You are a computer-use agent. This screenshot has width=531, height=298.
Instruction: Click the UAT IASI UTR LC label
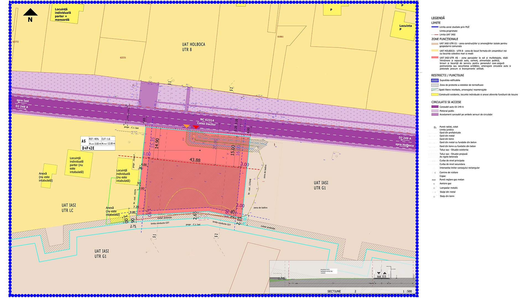(68, 208)
